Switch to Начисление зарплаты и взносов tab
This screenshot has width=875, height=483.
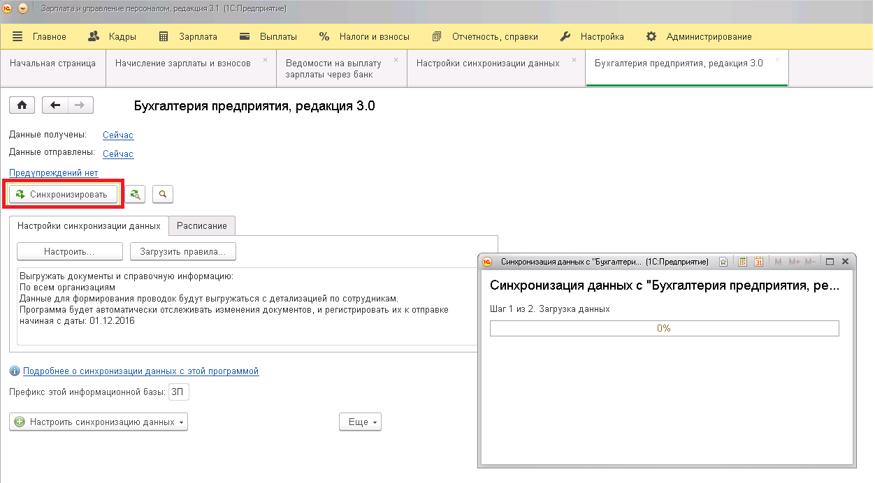183,63
